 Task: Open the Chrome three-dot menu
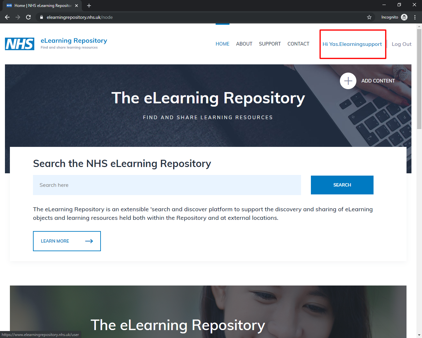pos(415,17)
